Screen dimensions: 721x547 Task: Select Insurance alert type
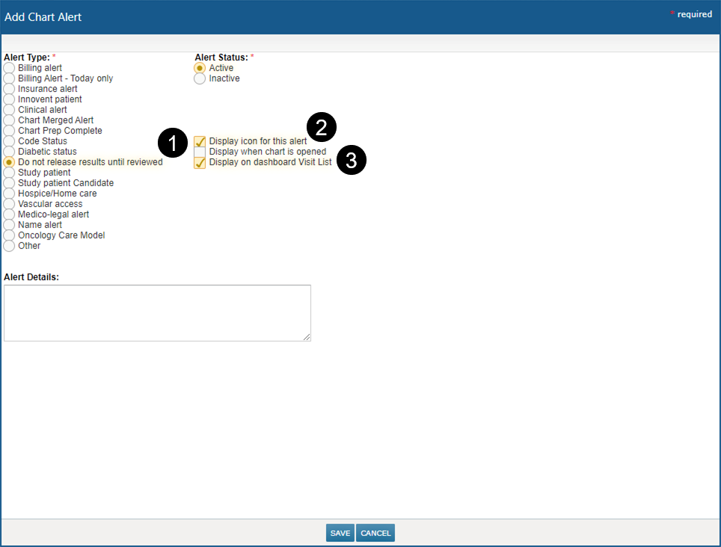click(9, 89)
